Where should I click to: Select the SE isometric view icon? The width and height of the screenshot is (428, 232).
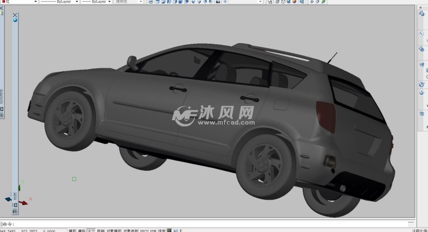click(x=199, y=2)
